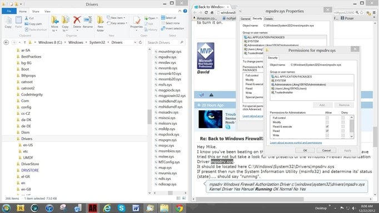The image size is (379, 213).
Task: Open the Details tab in mpsdrv.sys Properties
Action: click(268, 19)
